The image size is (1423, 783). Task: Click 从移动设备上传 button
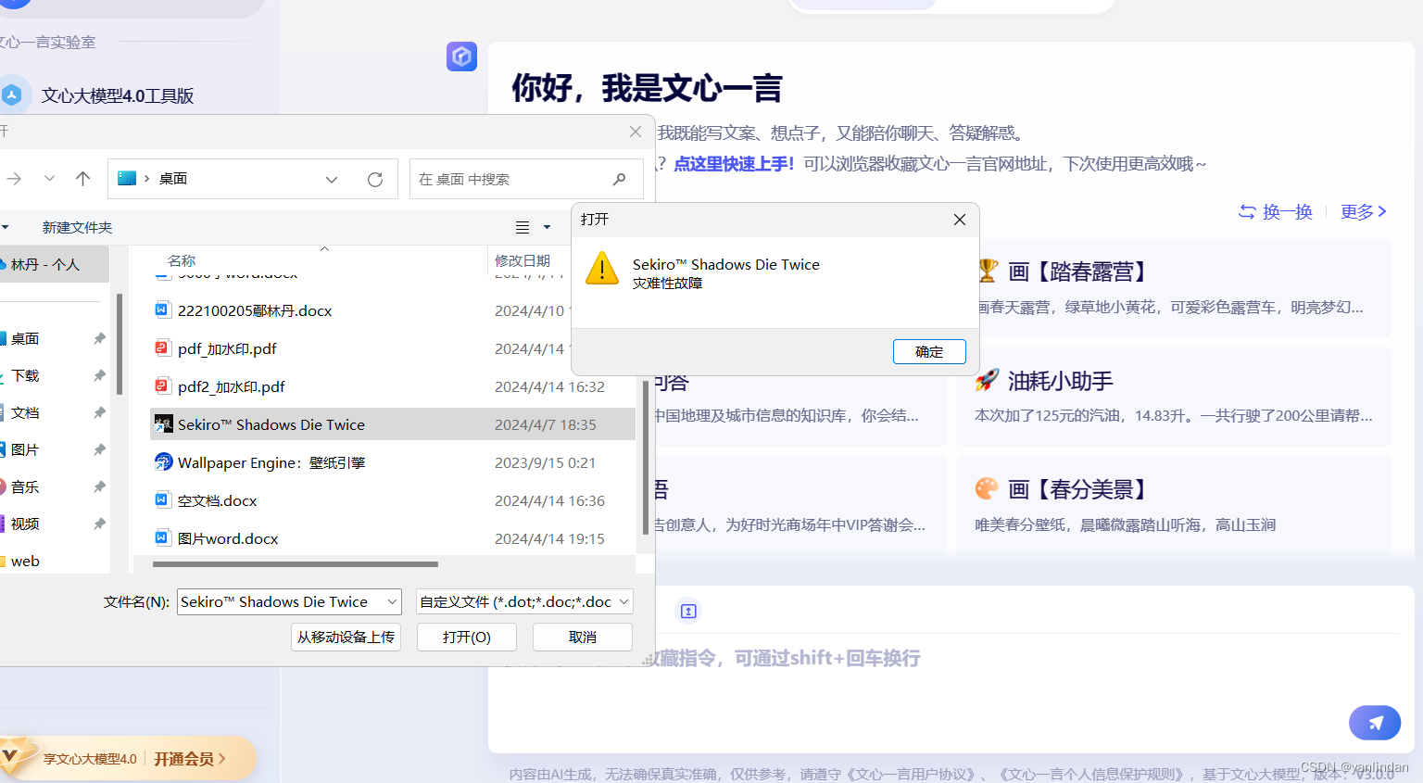[x=346, y=638]
